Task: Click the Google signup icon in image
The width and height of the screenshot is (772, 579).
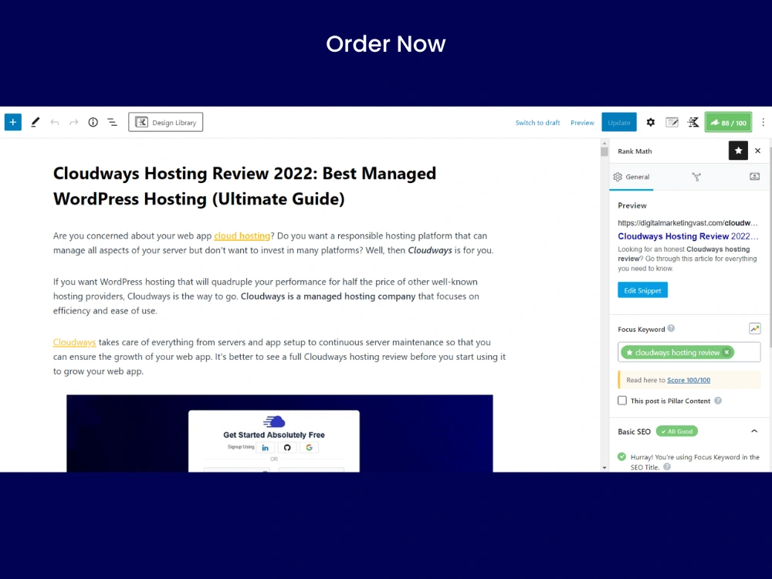Action: 310,448
